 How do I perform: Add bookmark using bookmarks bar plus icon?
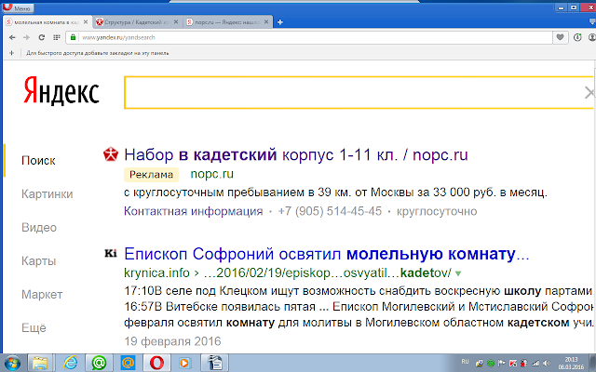pyautogui.click(x=12, y=53)
